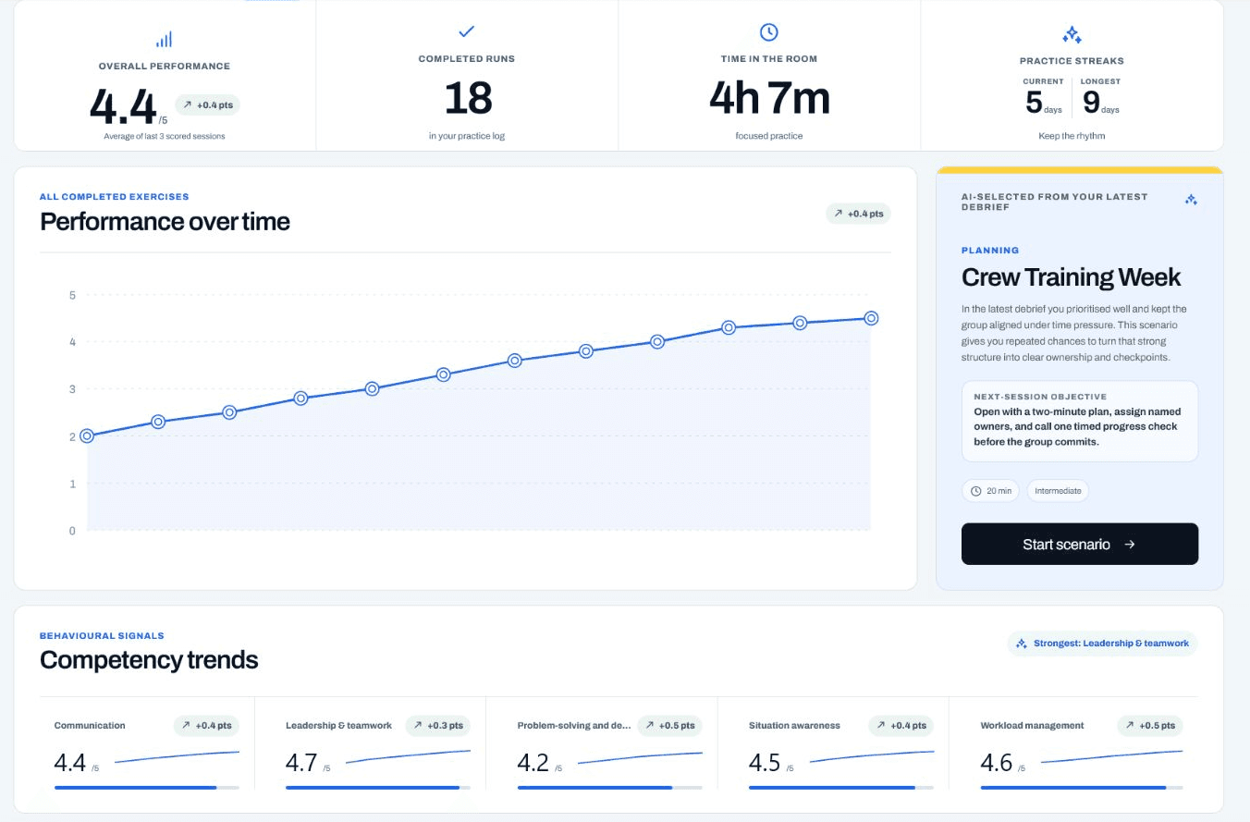This screenshot has height=822, width=1250.
Task: Click the last data point on the performance chart
Action: pos(871,318)
